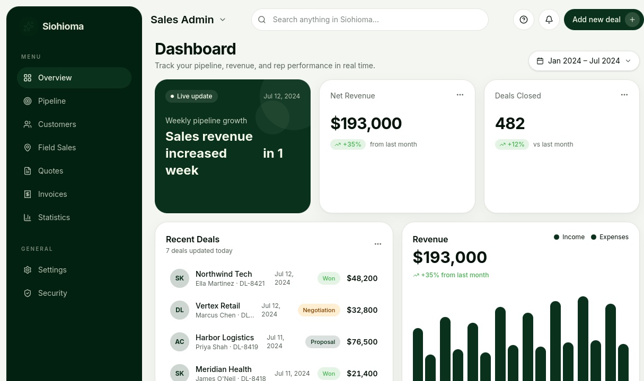Open Recent Deals options menu
The width and height of the screenshot is (644, 381).
(x=378, y=244)
